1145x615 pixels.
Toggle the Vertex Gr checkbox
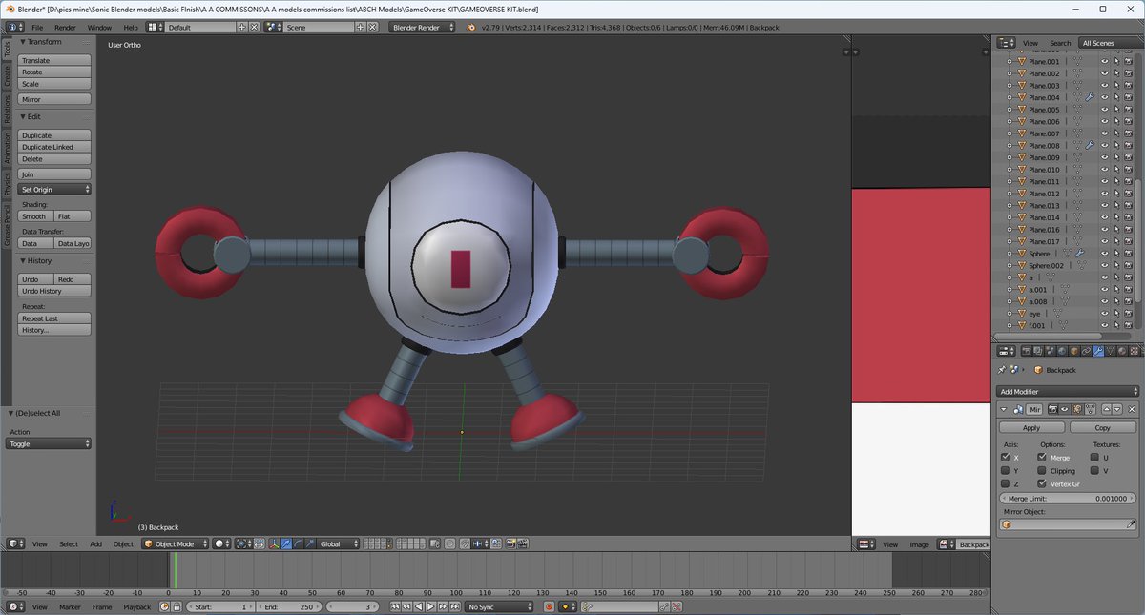pos(1041,483)
